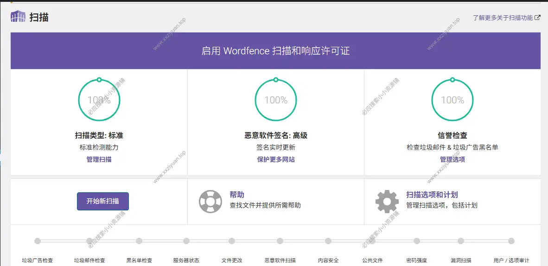Click the external link icon beside learn more
This screenshot has width=548, height=266.
click(x=537, y=18)
